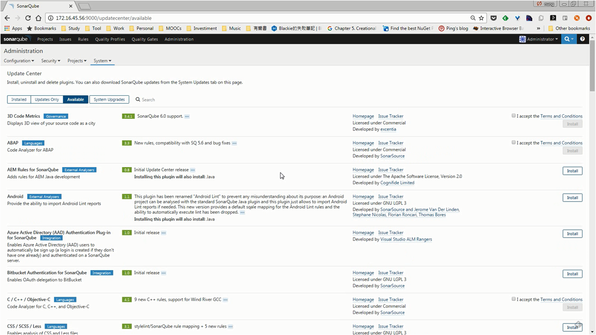Show more bookmarks with chevron
The height and width of the screenshot is (335, 596).
coord(538,28)
